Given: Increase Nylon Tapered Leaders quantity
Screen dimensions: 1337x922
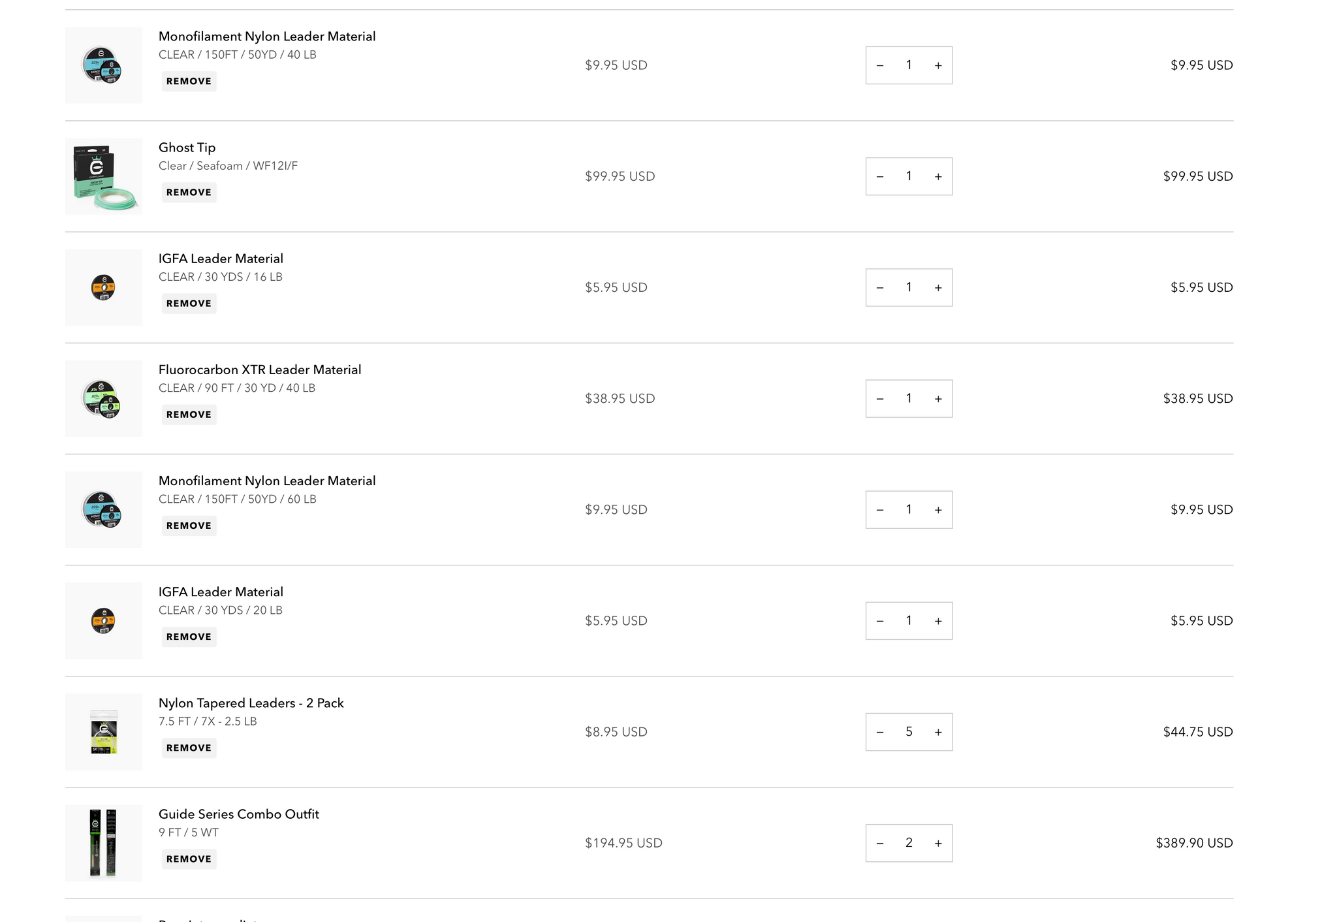Looking at the screenshot, I should 938,732.
